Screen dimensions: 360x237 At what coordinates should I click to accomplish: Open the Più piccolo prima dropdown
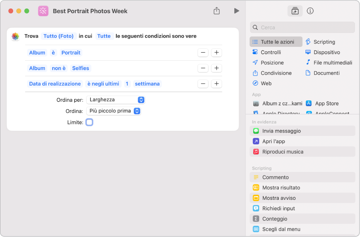tap(114, 111)
